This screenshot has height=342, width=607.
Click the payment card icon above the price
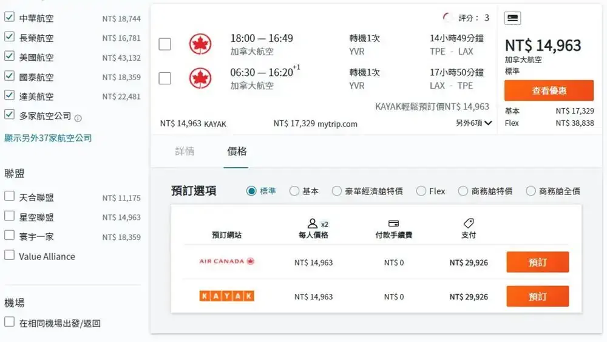[512, 18]
